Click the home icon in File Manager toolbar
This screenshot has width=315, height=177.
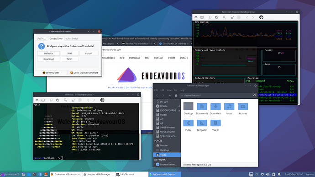176,96
